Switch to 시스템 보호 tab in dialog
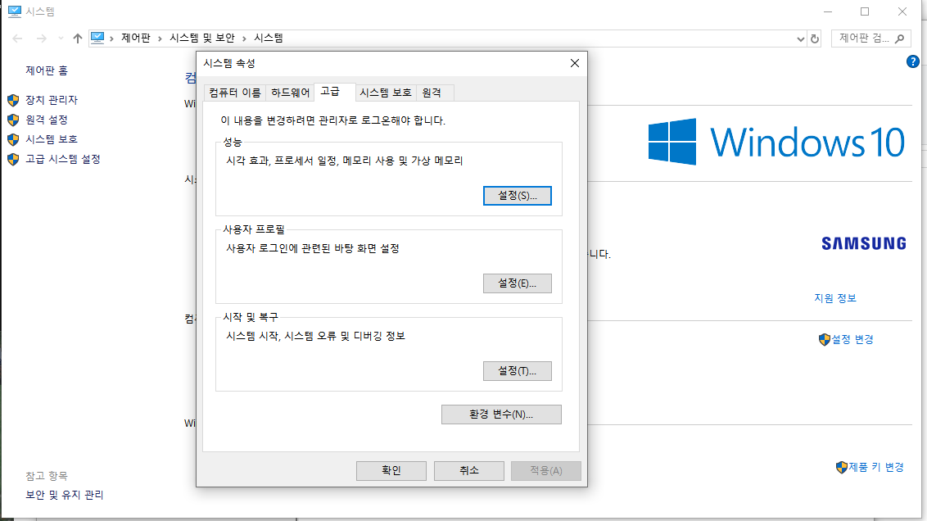The image size is (927, 521). (386, 93)
